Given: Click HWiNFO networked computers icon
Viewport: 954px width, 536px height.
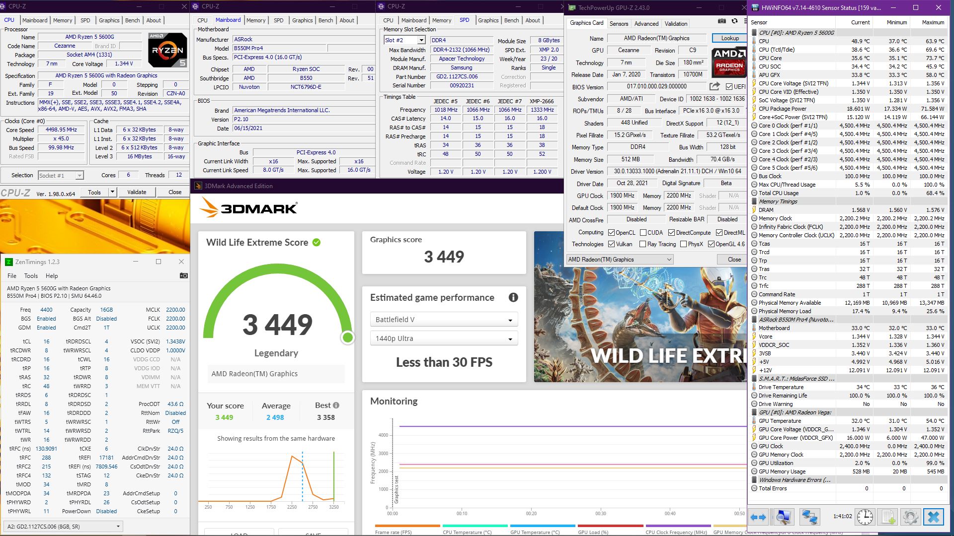Looking at the screenshot, I should click(809, 517).
